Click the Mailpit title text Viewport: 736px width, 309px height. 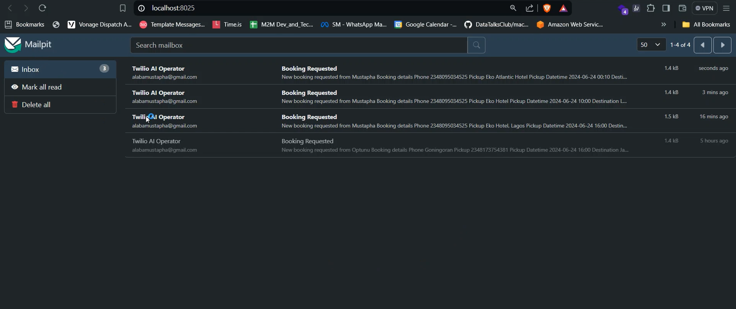(x=38, y=44)
